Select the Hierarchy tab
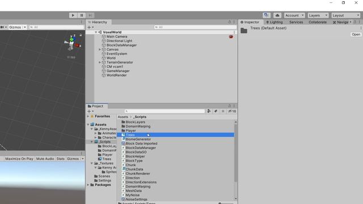Screen dimensions: 363x204 (98, 22)
